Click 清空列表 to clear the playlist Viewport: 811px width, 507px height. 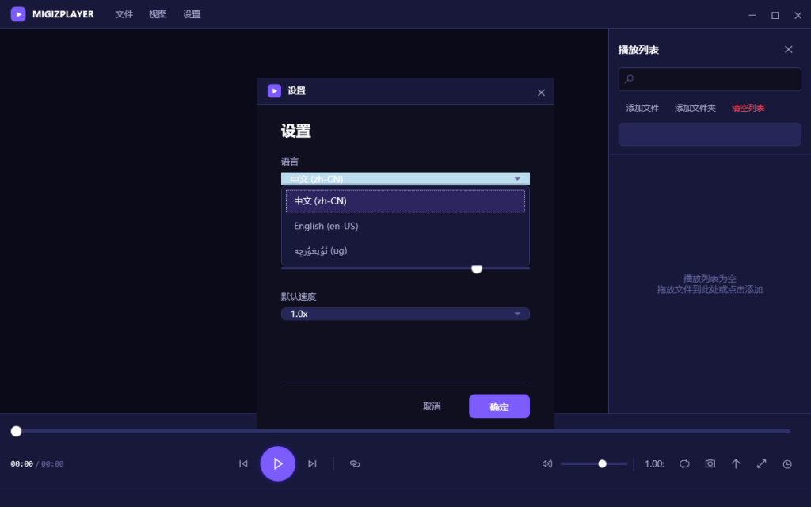pyautogui.click(x=748, y=108)
